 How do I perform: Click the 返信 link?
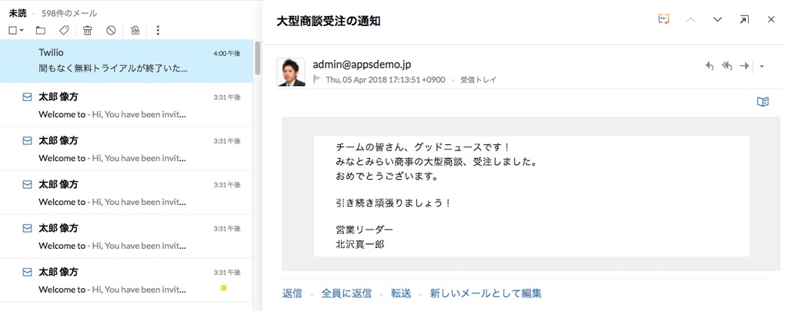292,293
